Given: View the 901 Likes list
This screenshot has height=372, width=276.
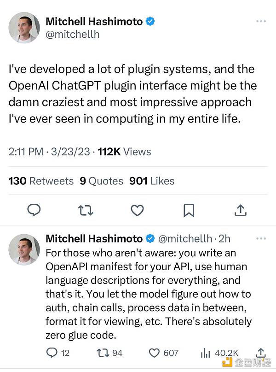Looking at the screenshot, I should [x=152, y=181].
